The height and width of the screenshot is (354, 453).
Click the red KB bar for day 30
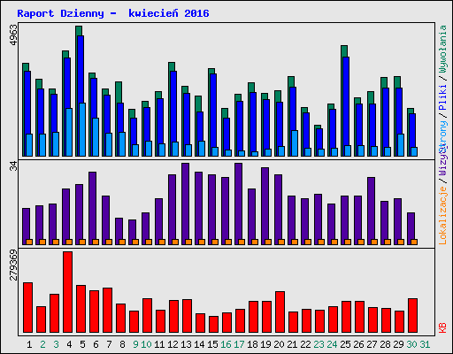412,316
